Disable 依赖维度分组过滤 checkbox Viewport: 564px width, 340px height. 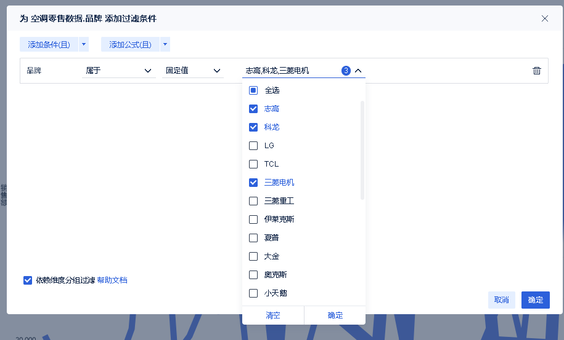[28, 280]
